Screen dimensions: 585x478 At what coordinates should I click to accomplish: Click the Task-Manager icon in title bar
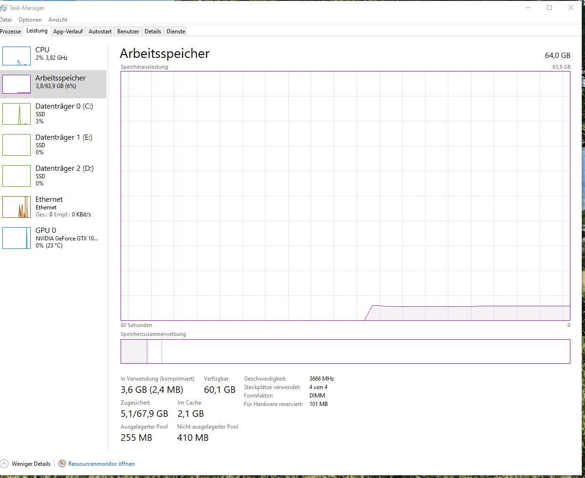point(5,8)
